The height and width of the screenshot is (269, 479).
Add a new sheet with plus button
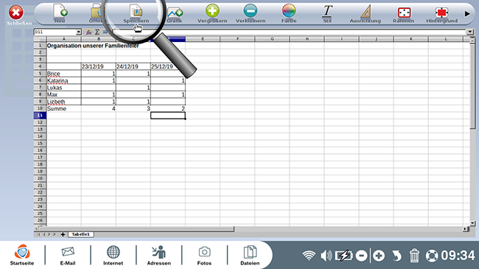63,234
